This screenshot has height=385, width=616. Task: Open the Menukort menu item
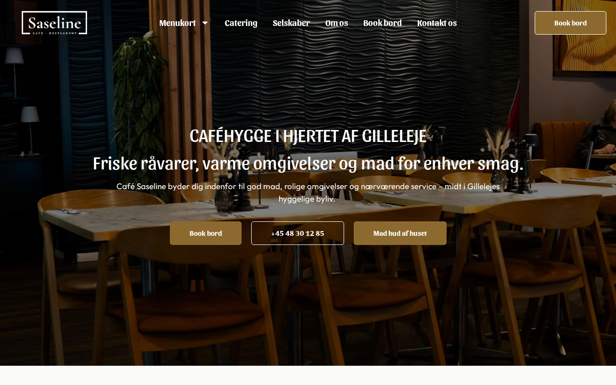[178, 23]
